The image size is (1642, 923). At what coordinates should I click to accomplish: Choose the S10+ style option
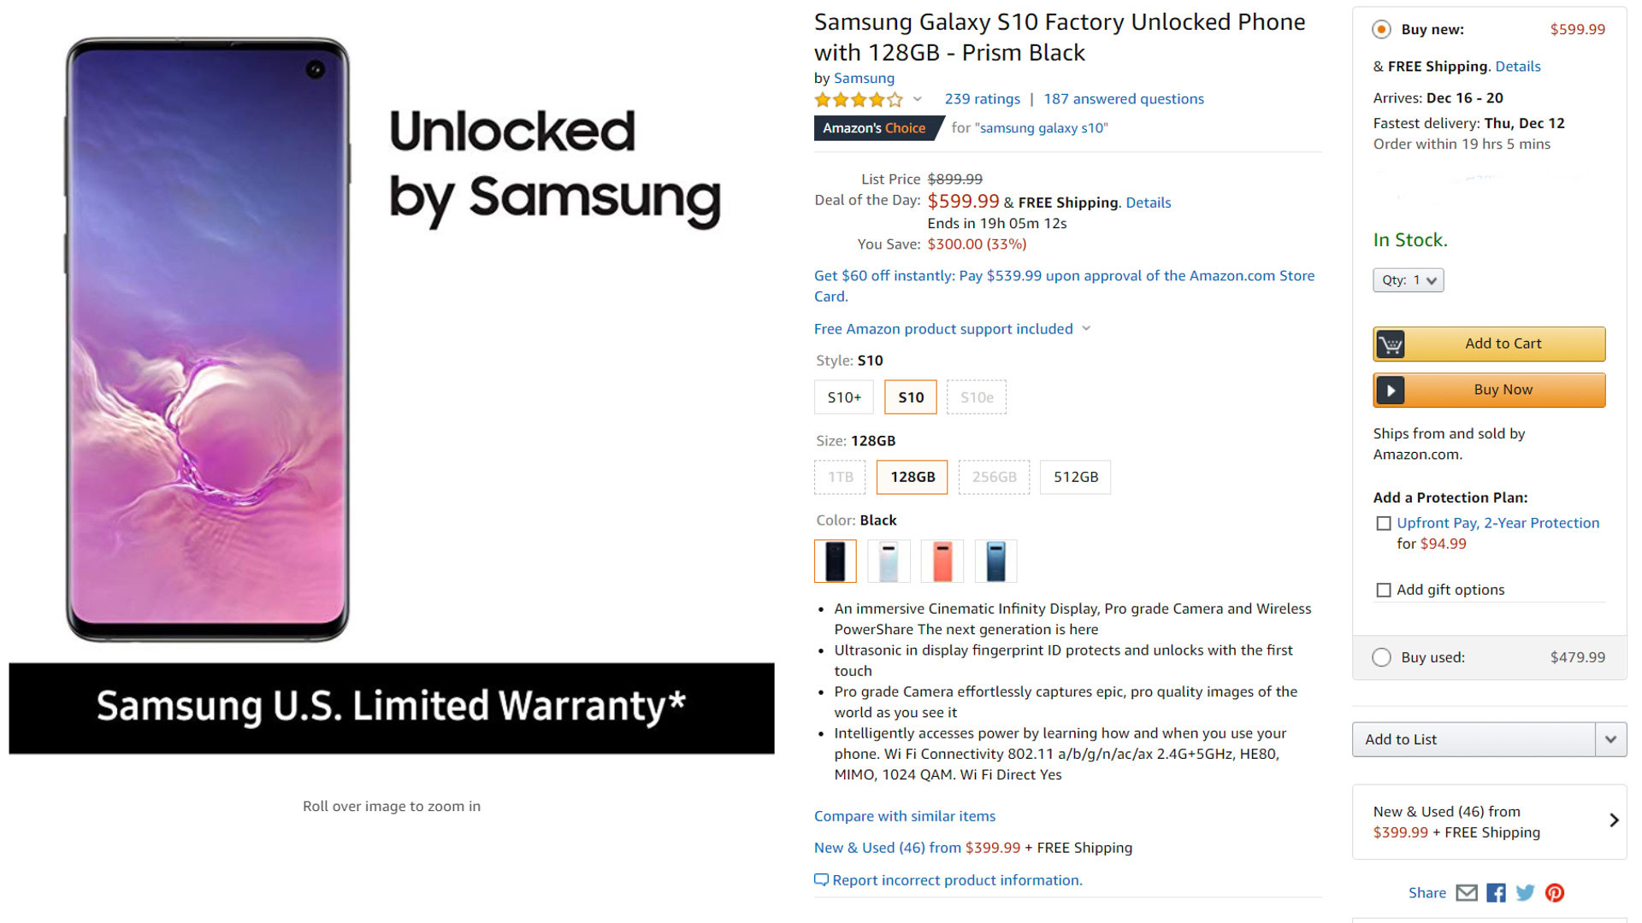pyautogui.click(x=844, y=397)
